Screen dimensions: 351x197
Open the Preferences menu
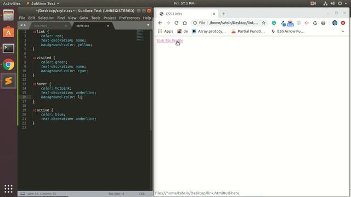click(x=129, y=18)
